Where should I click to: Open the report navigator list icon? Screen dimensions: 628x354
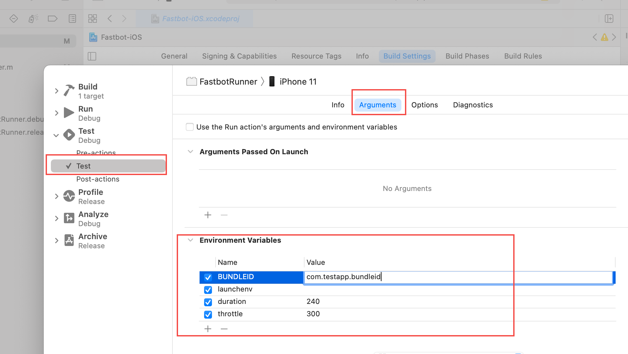pos(72,19)
